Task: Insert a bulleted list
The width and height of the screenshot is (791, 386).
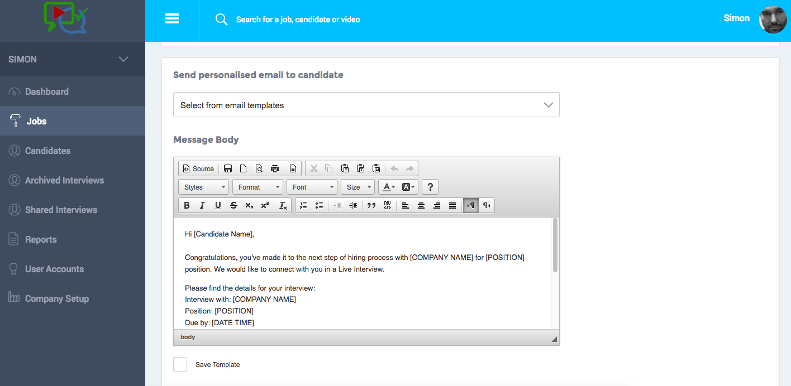Action: 318,205
